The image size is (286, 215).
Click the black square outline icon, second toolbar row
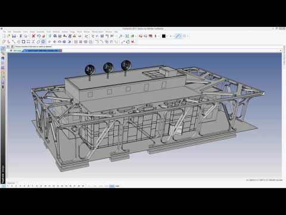23,42
